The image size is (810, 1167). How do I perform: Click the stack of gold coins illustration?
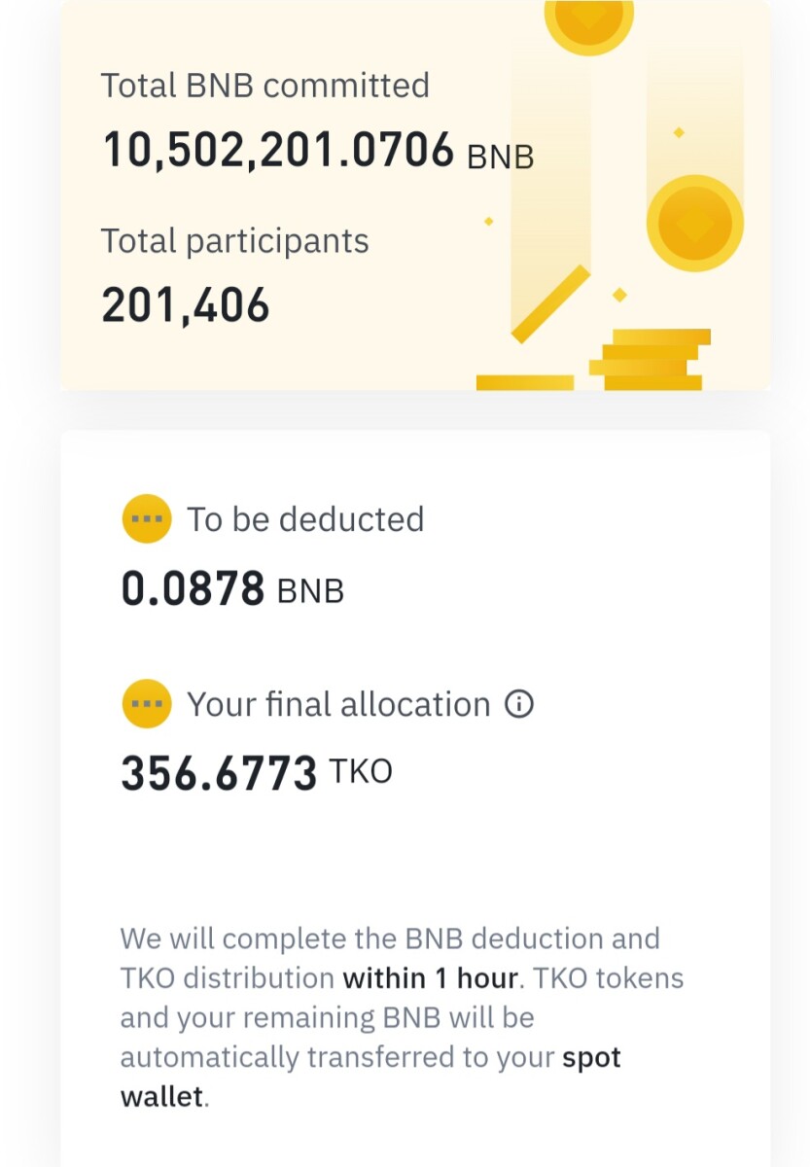pyautogui.click(x=650, y=360)
